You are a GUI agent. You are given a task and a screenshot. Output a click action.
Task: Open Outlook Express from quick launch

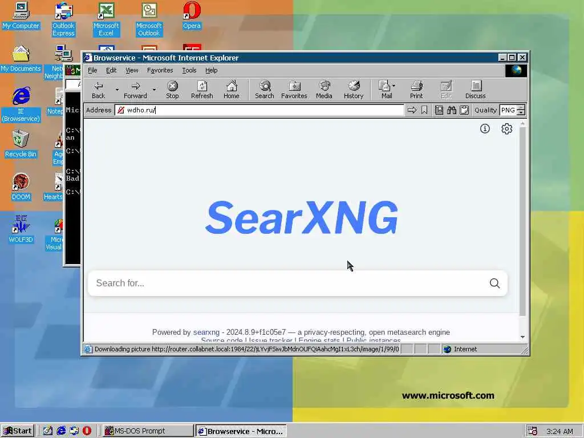click(74, 431)
